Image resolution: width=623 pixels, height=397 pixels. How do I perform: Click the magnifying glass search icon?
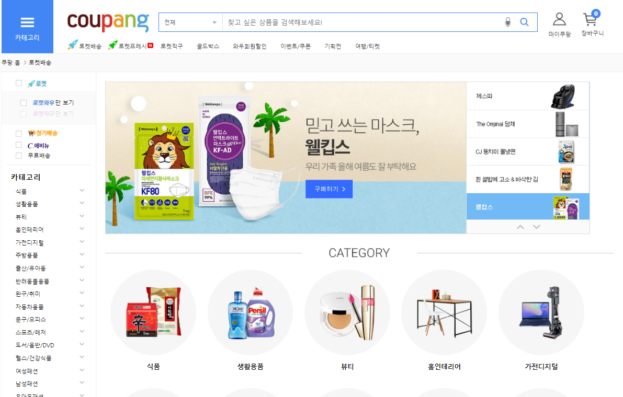coord(525,22)
